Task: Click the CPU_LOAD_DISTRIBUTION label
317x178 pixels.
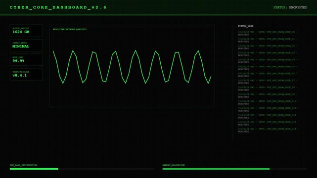Action: 23,165
